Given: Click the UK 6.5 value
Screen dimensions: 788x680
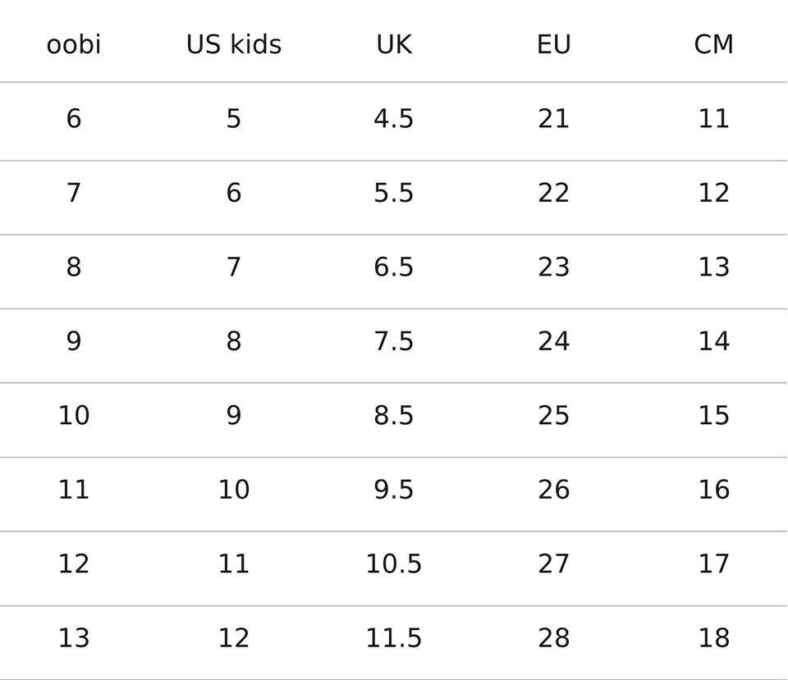Looking at the screenshot, I should (x=394, y=267).
